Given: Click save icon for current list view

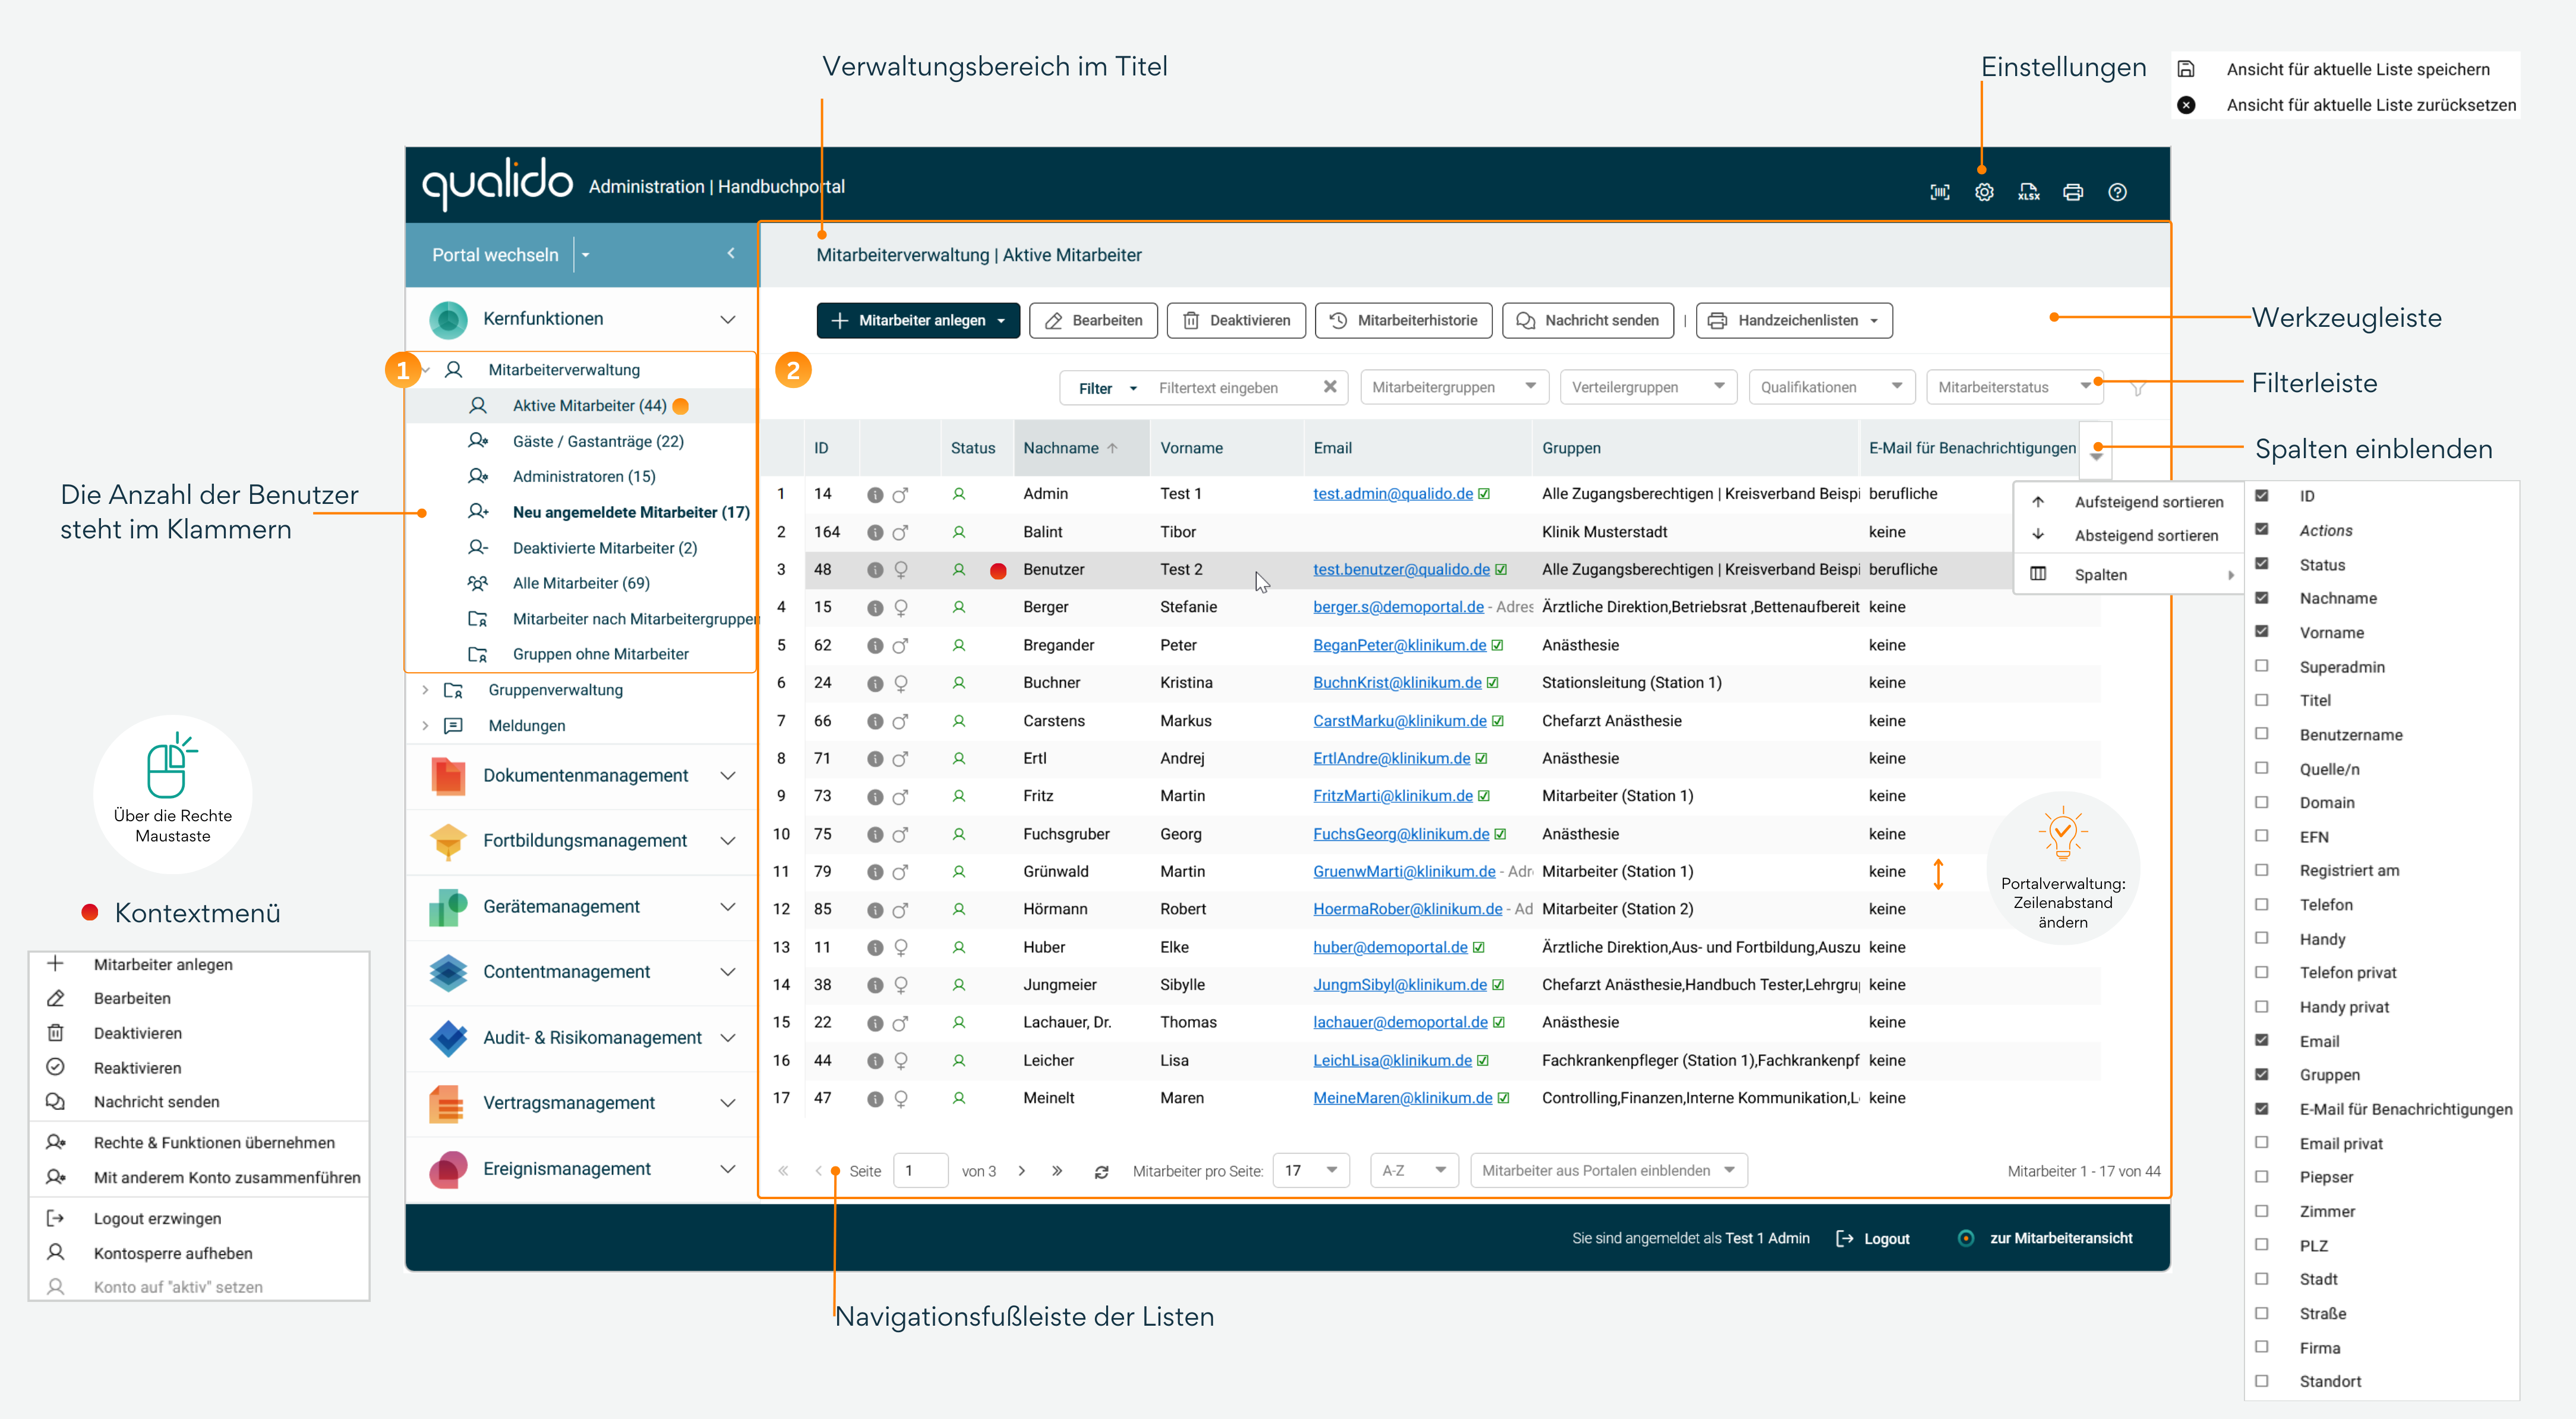Looking at the screenshot, I should (x=2186, y=69).
